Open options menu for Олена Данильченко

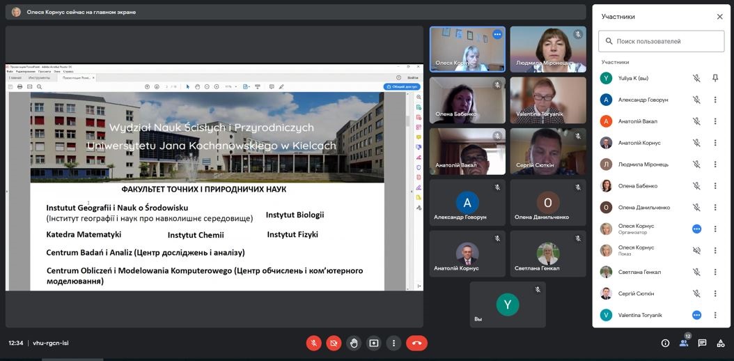pyautogui.click(x=715, y=208)
